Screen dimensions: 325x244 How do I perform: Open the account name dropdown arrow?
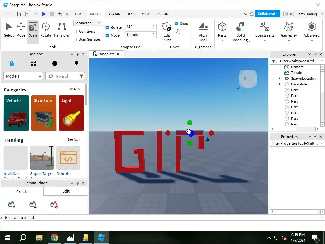[322, 14]
